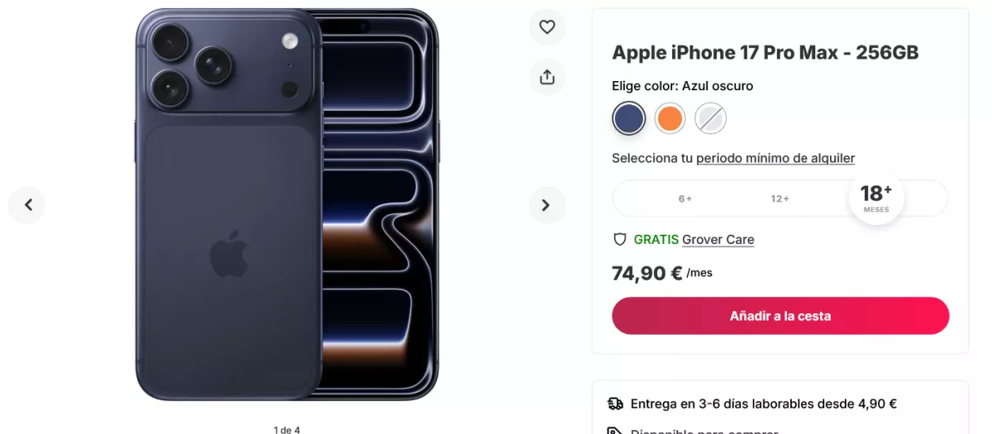Image resolution: width=992 pixels, height=434 pixels.
Task: Pick the unavailable silver color swatch
Action: point(710,119)
